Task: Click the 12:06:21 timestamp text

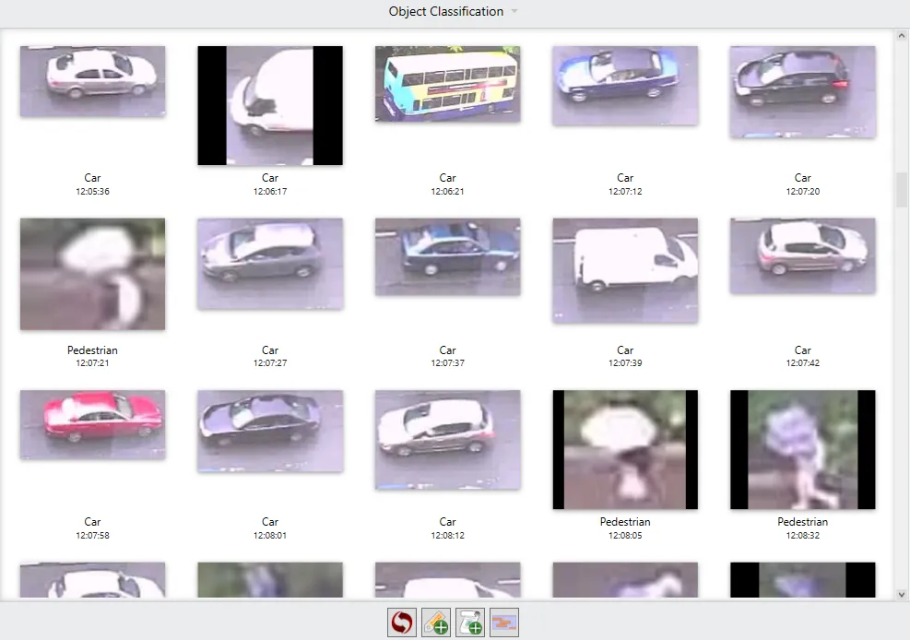Action: point(448,192)
